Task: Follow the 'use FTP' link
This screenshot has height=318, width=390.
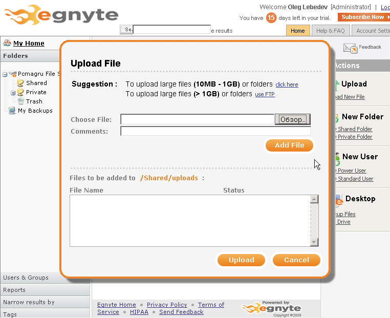Action: (265, 94)
